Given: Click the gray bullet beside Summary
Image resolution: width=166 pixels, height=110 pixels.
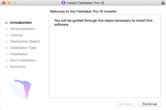Looking at the screenshot, I should [6, 67].
